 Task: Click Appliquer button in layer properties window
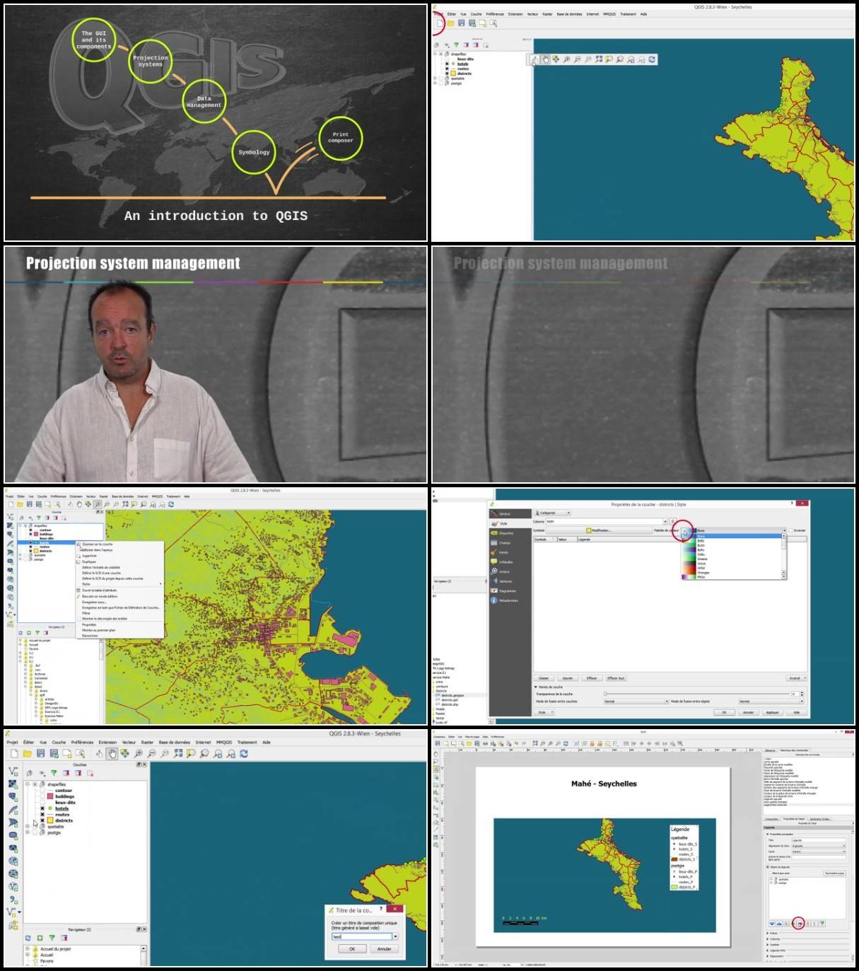pos(772,712)
